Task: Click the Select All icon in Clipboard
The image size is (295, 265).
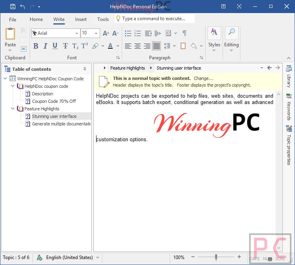Action: (23, 49)
